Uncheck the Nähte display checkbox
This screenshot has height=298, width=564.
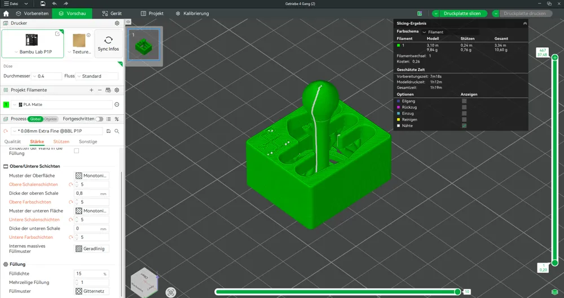pos(464,126)
